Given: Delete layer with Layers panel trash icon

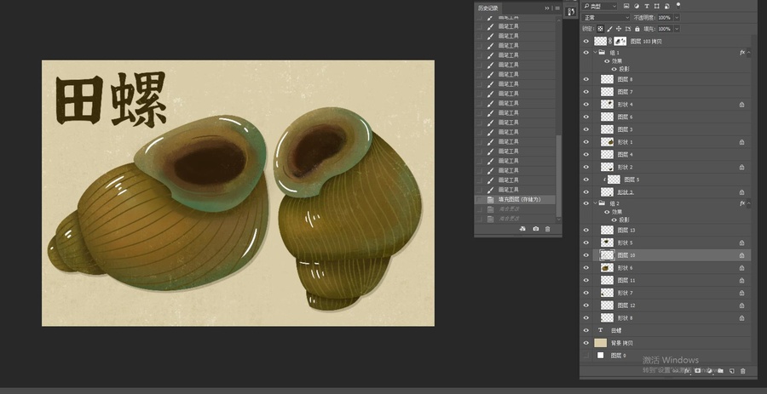Looking at the screenshot, I should [x=743, y=371].
